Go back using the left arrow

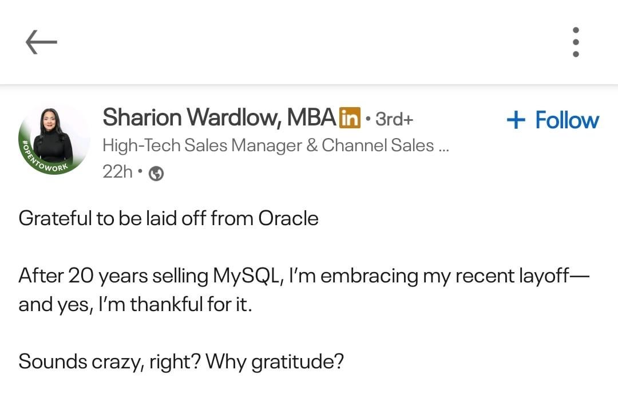[41, 42]
